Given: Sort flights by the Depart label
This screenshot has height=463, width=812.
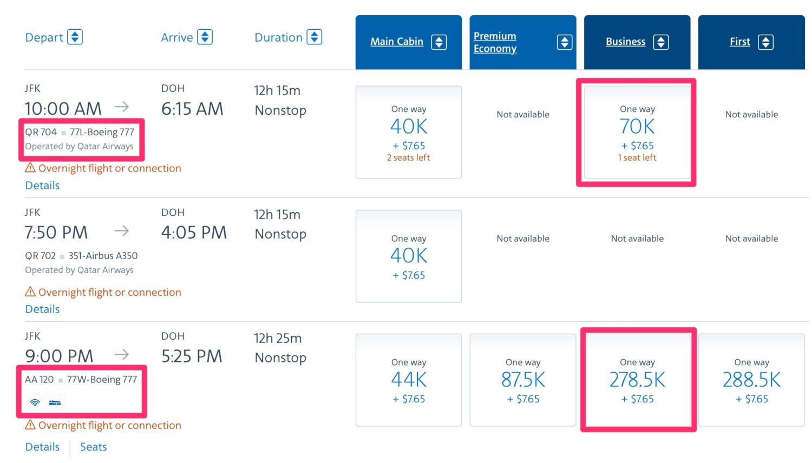Looking at the screenshot, I should coord(44,37).
